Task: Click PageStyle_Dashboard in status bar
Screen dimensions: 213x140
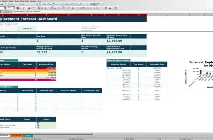Action: click(77, 139)
